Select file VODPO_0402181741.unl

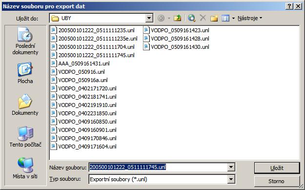pyautogui.click(x=87, y=97)
